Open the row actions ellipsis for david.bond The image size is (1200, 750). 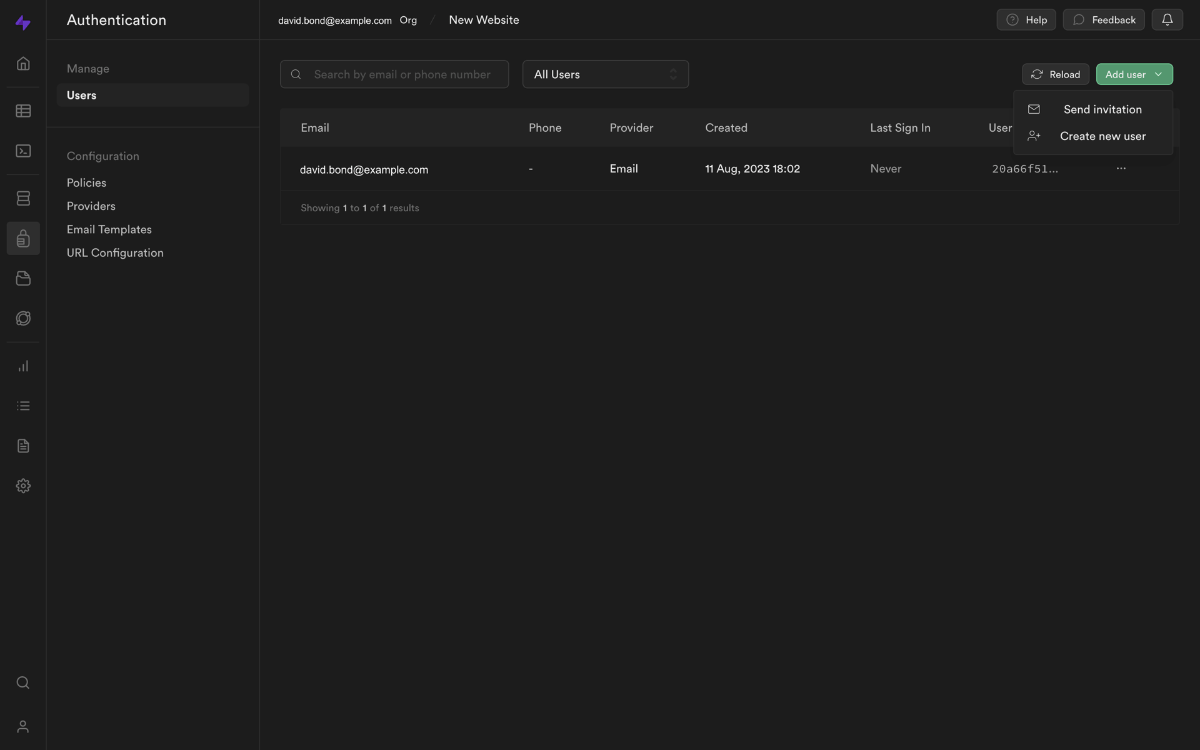(x=1121, y=168)
